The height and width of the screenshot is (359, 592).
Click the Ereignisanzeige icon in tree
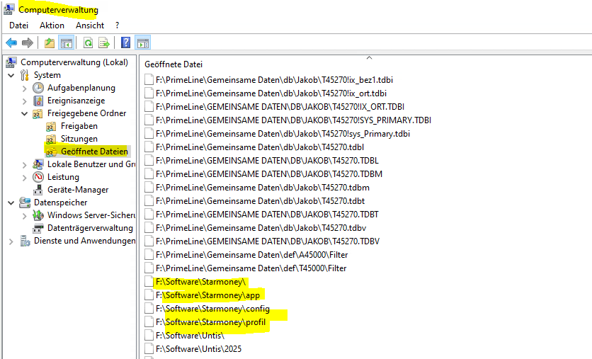(x=38, y=101)
